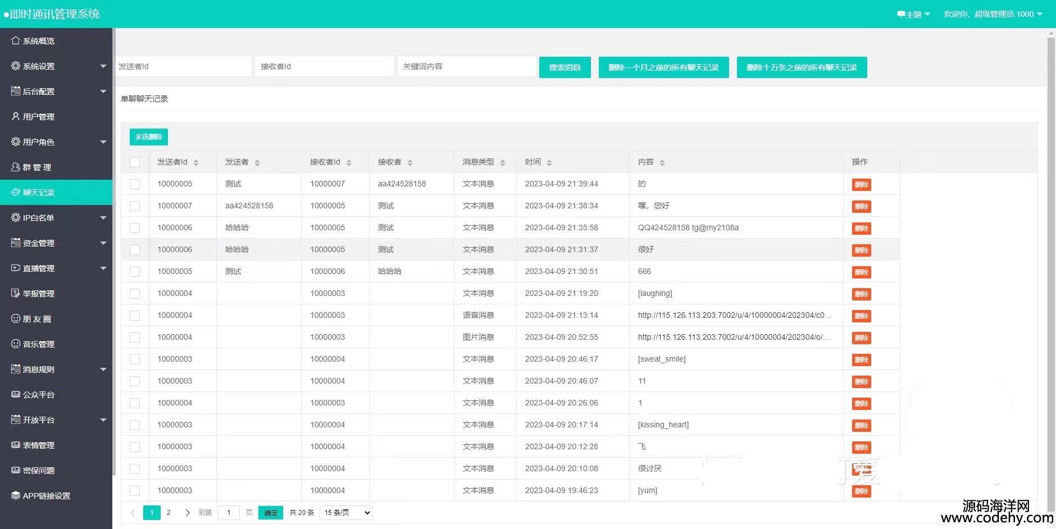The width and height of the screenshot is (1056, 529).
Task: Click 删除十万条之前的所有聊天记录 button
Action: point(802,67)
